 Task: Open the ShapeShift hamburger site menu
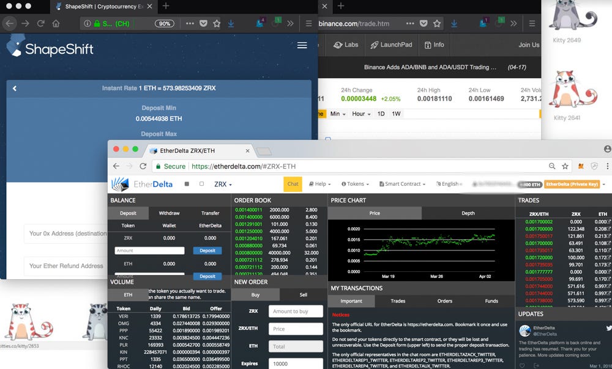302,45
